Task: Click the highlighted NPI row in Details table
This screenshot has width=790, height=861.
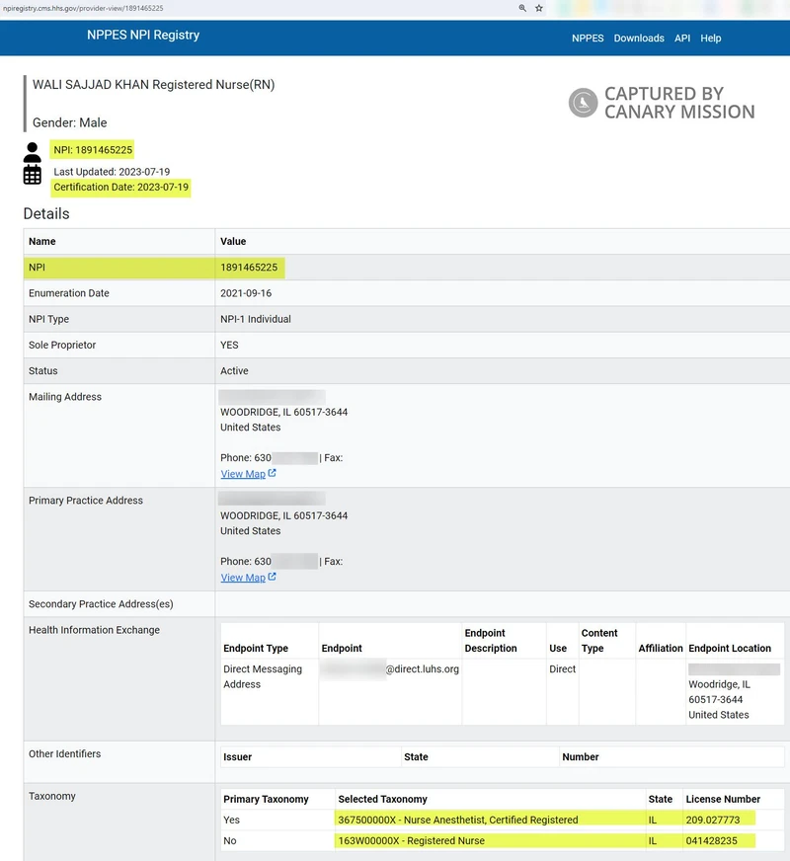Action: [x=247, y=267]
